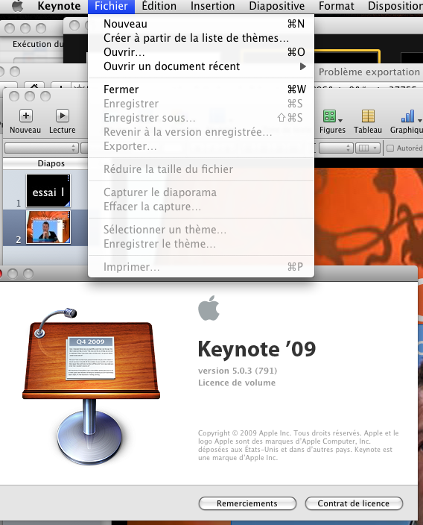Viewport: 423px width, 525px height.
Task: Open the Contrat de licence button
Action: 354,503
